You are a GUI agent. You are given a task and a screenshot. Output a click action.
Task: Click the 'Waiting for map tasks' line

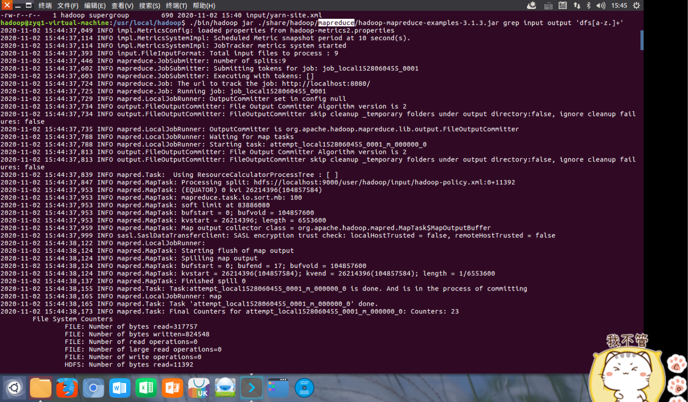pos(147,136)
